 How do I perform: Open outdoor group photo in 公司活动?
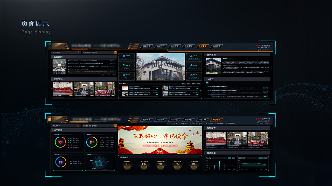point(105,89)
